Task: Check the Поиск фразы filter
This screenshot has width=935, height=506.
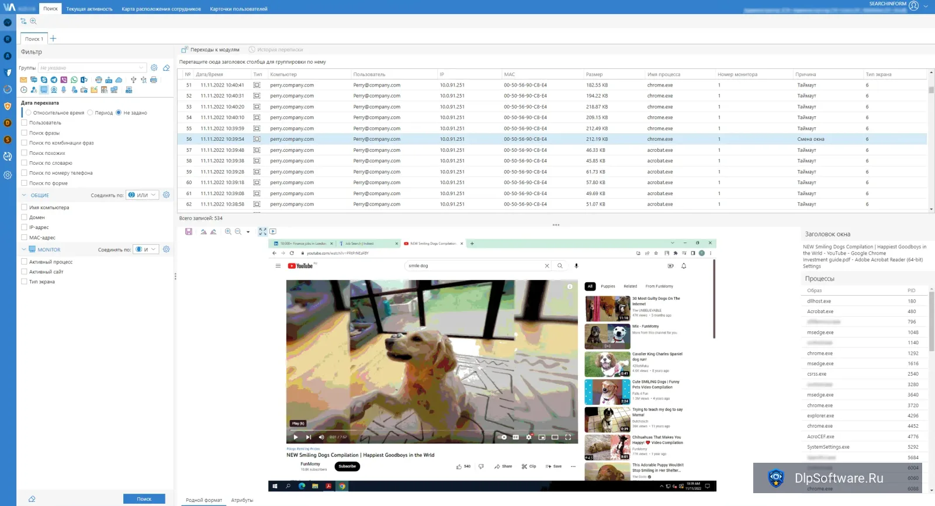Action: (x=24, y=133)
